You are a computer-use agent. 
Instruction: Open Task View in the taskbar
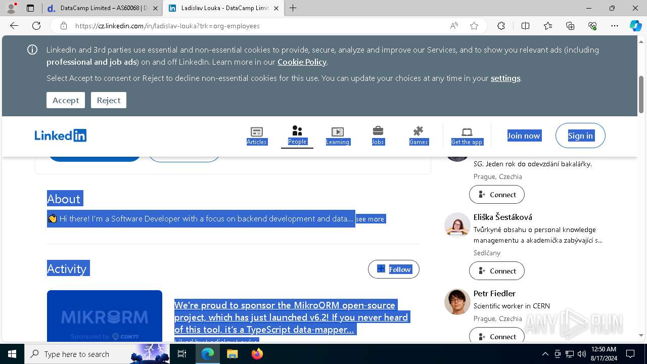pyautogui.click(x=182, y=354)
